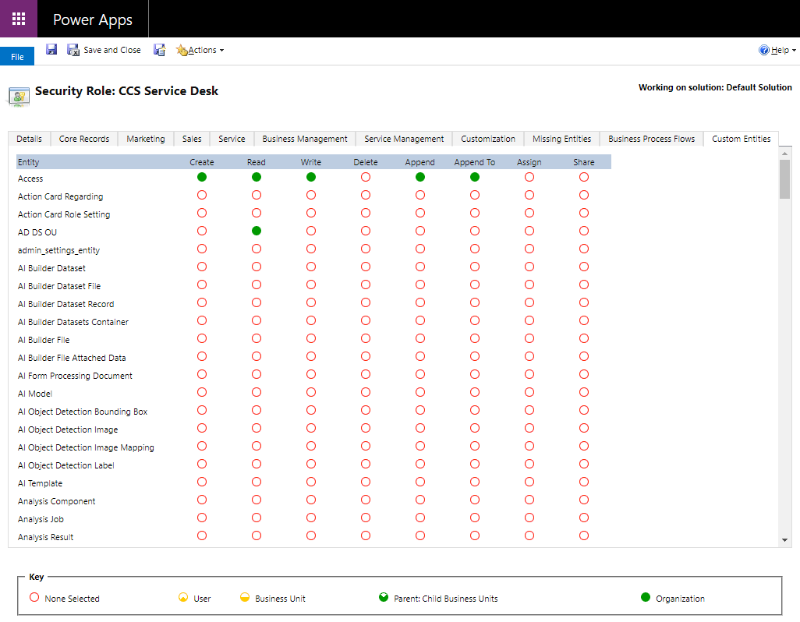Click the Security Role key icon

coord(19,95)
